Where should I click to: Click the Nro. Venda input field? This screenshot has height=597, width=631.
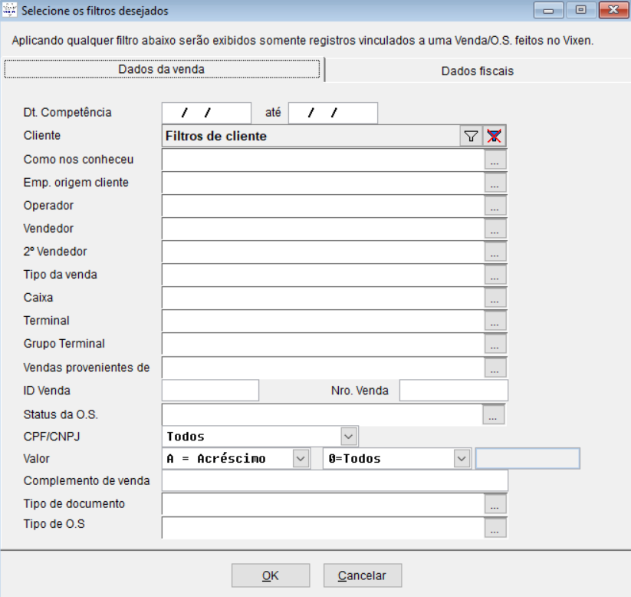coord(454,391)
